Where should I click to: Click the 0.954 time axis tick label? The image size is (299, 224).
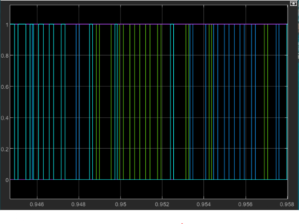203,205
